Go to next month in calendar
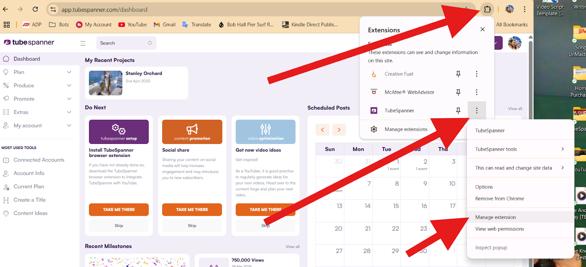Viewport: 586px width, 267px height. pos(339,130)
